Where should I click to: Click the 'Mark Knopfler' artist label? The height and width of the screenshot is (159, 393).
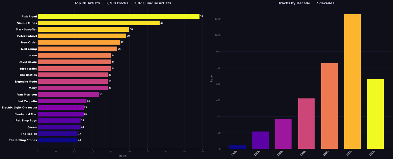click(26, 29)
